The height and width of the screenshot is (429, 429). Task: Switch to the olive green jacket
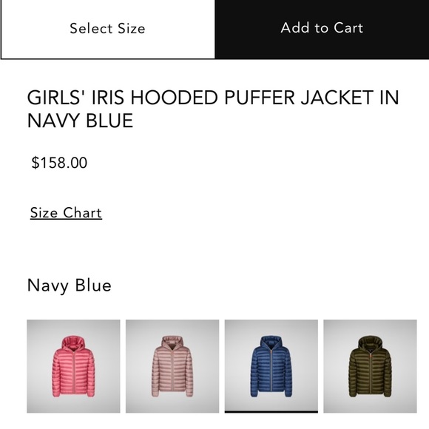pos(370,366)
